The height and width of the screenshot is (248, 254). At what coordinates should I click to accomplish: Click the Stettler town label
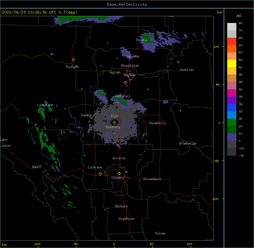coord(187,70)
